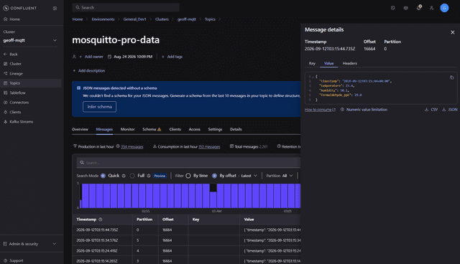Switch to the Access tab
This screenshot has width=460, height=264.
[x=195, y=129]
